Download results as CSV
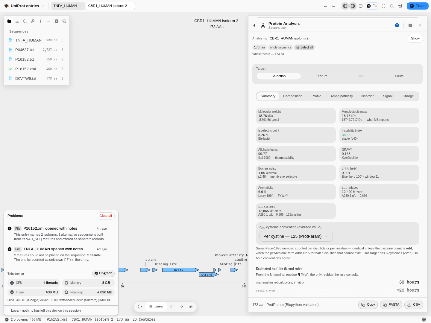Screen dimensions: 431x323 [x=414, y=305]
